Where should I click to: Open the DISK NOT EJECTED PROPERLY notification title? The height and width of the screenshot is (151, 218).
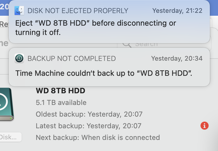click(78, 11)
